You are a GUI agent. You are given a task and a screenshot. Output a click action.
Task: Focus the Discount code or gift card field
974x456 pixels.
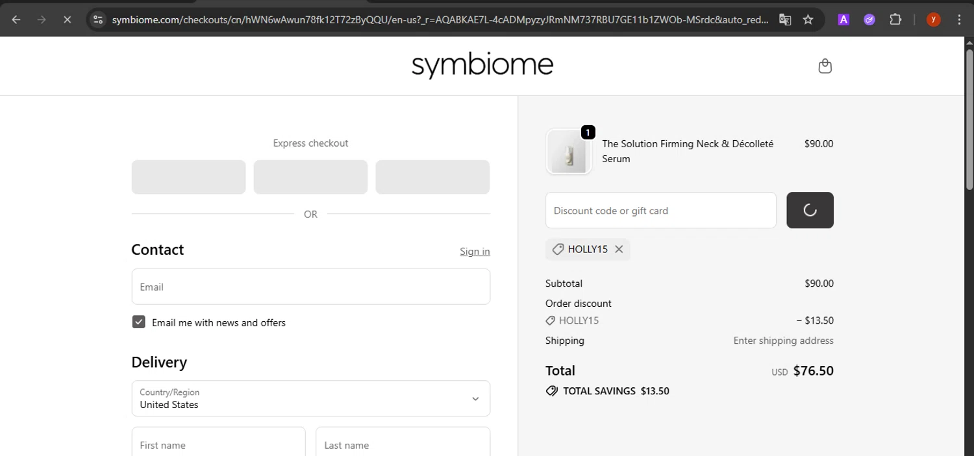(x=660, y=210)
